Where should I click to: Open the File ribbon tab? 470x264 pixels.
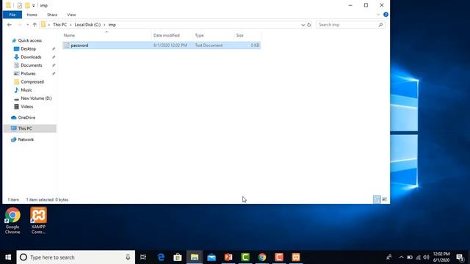(x=12, y=15)
